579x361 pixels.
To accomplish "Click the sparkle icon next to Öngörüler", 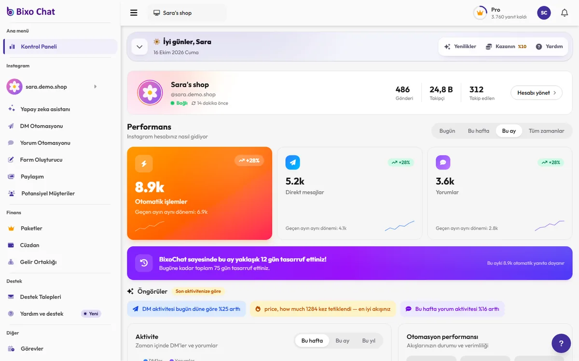I will pos(130,291).
